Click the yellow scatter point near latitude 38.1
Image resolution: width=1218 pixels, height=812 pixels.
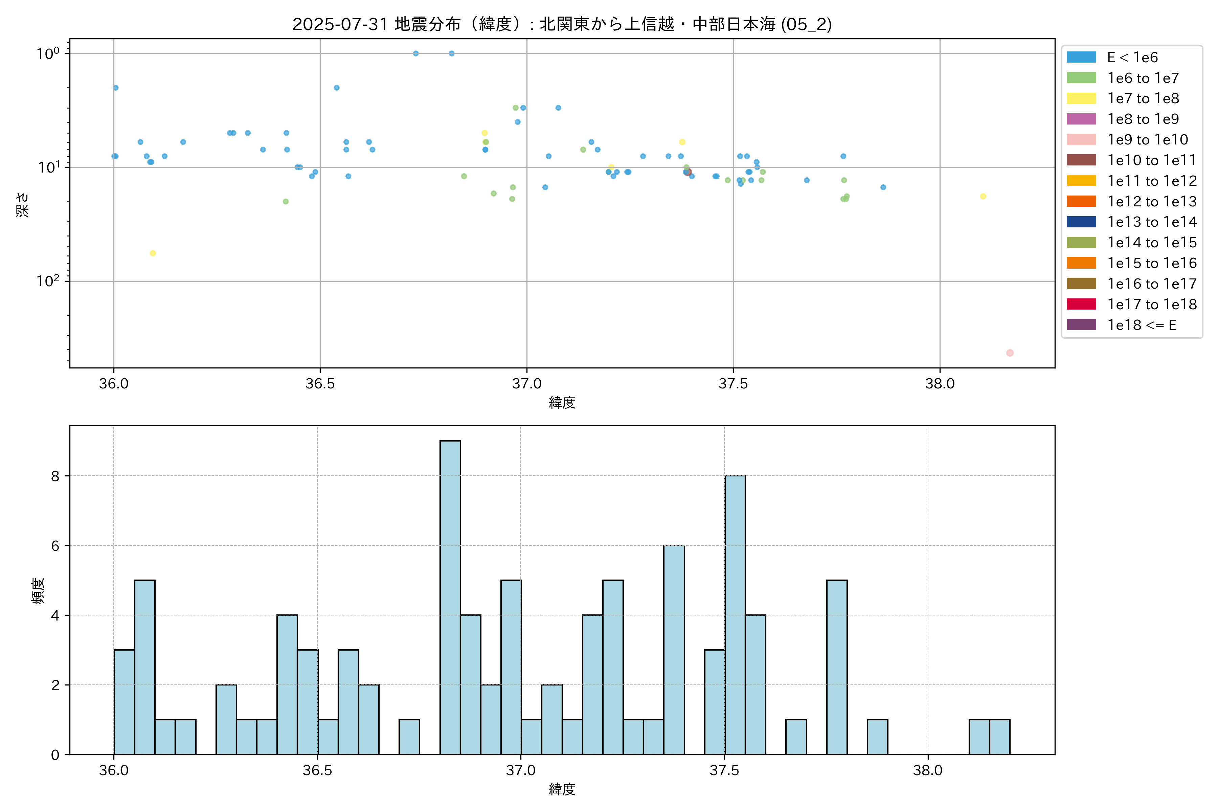pyautogui.click(x=983, y=196)
